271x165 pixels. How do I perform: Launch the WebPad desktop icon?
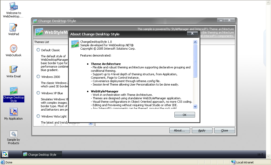pos(13,27)
